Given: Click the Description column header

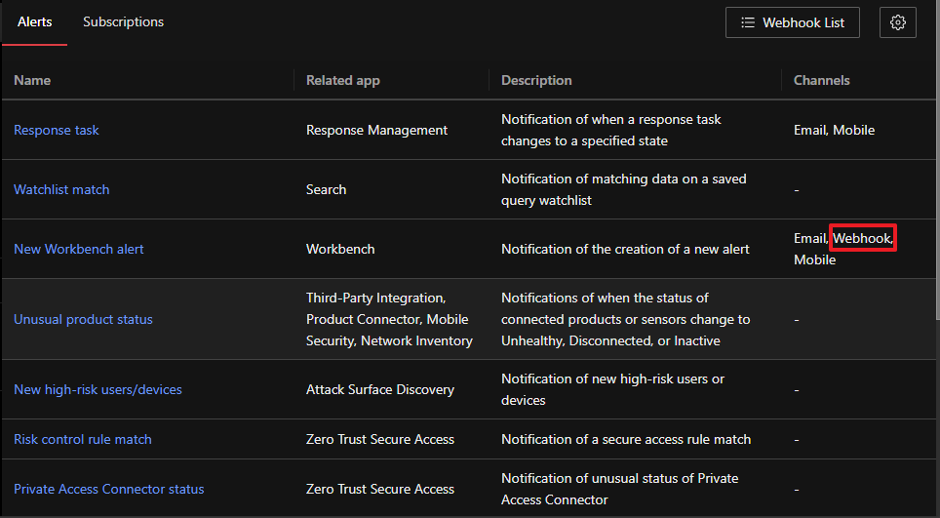Looking at the screenshot, I should [x=536, y=80].
